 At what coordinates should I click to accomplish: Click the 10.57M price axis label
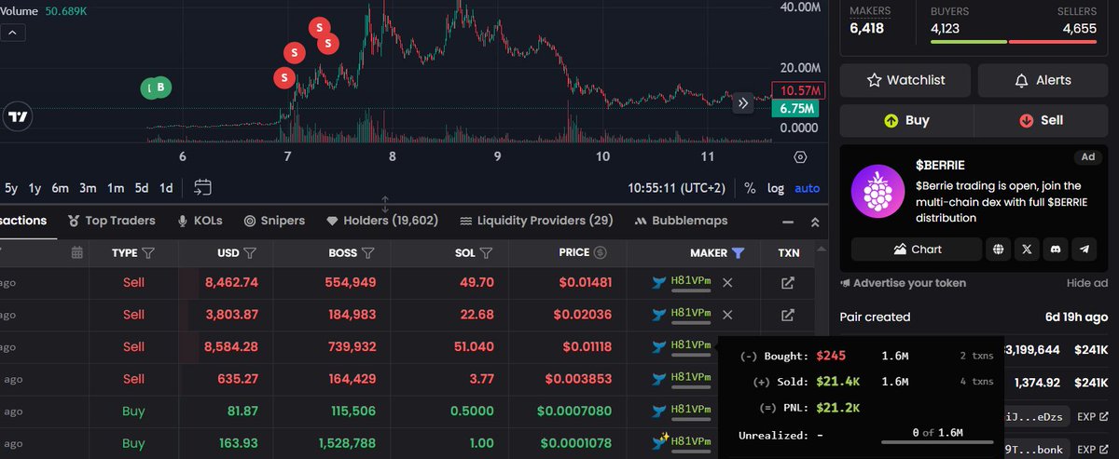coord(800,90)
